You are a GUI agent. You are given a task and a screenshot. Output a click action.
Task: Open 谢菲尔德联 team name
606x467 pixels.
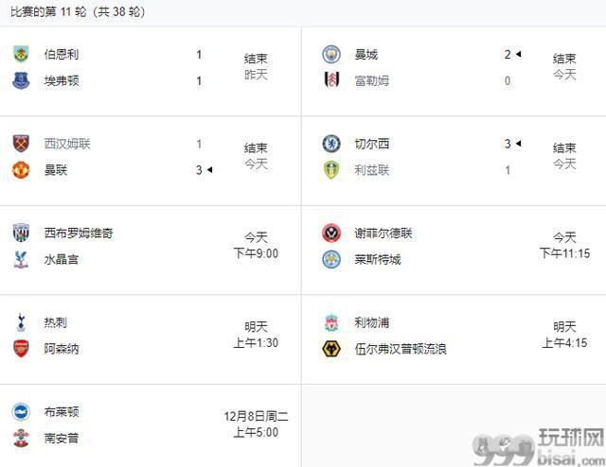383,233
